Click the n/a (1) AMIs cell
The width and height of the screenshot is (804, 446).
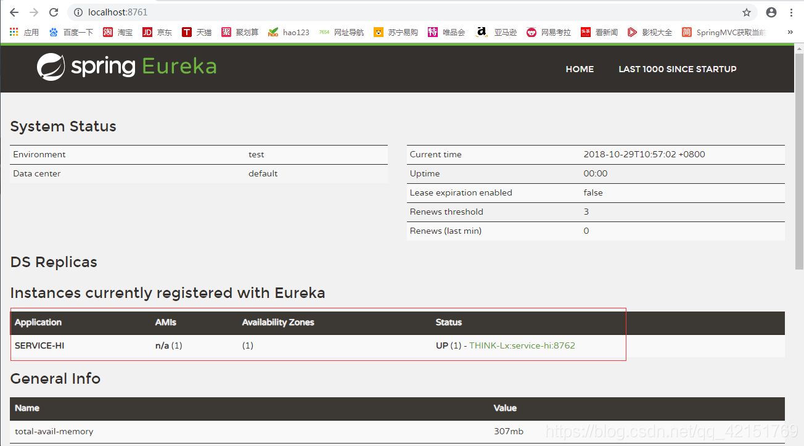click(168, 345)
